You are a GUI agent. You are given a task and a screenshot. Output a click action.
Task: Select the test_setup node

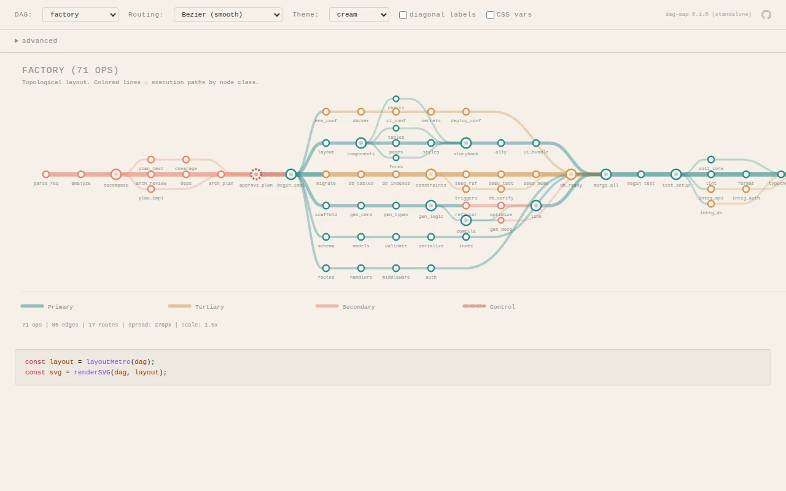tap(676, 174)
